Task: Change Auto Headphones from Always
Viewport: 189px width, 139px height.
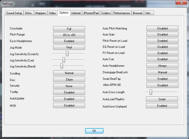Action: click(x=162, y=65)
